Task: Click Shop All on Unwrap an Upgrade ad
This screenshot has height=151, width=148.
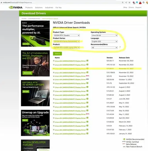Action: click(x=25, y=120)
